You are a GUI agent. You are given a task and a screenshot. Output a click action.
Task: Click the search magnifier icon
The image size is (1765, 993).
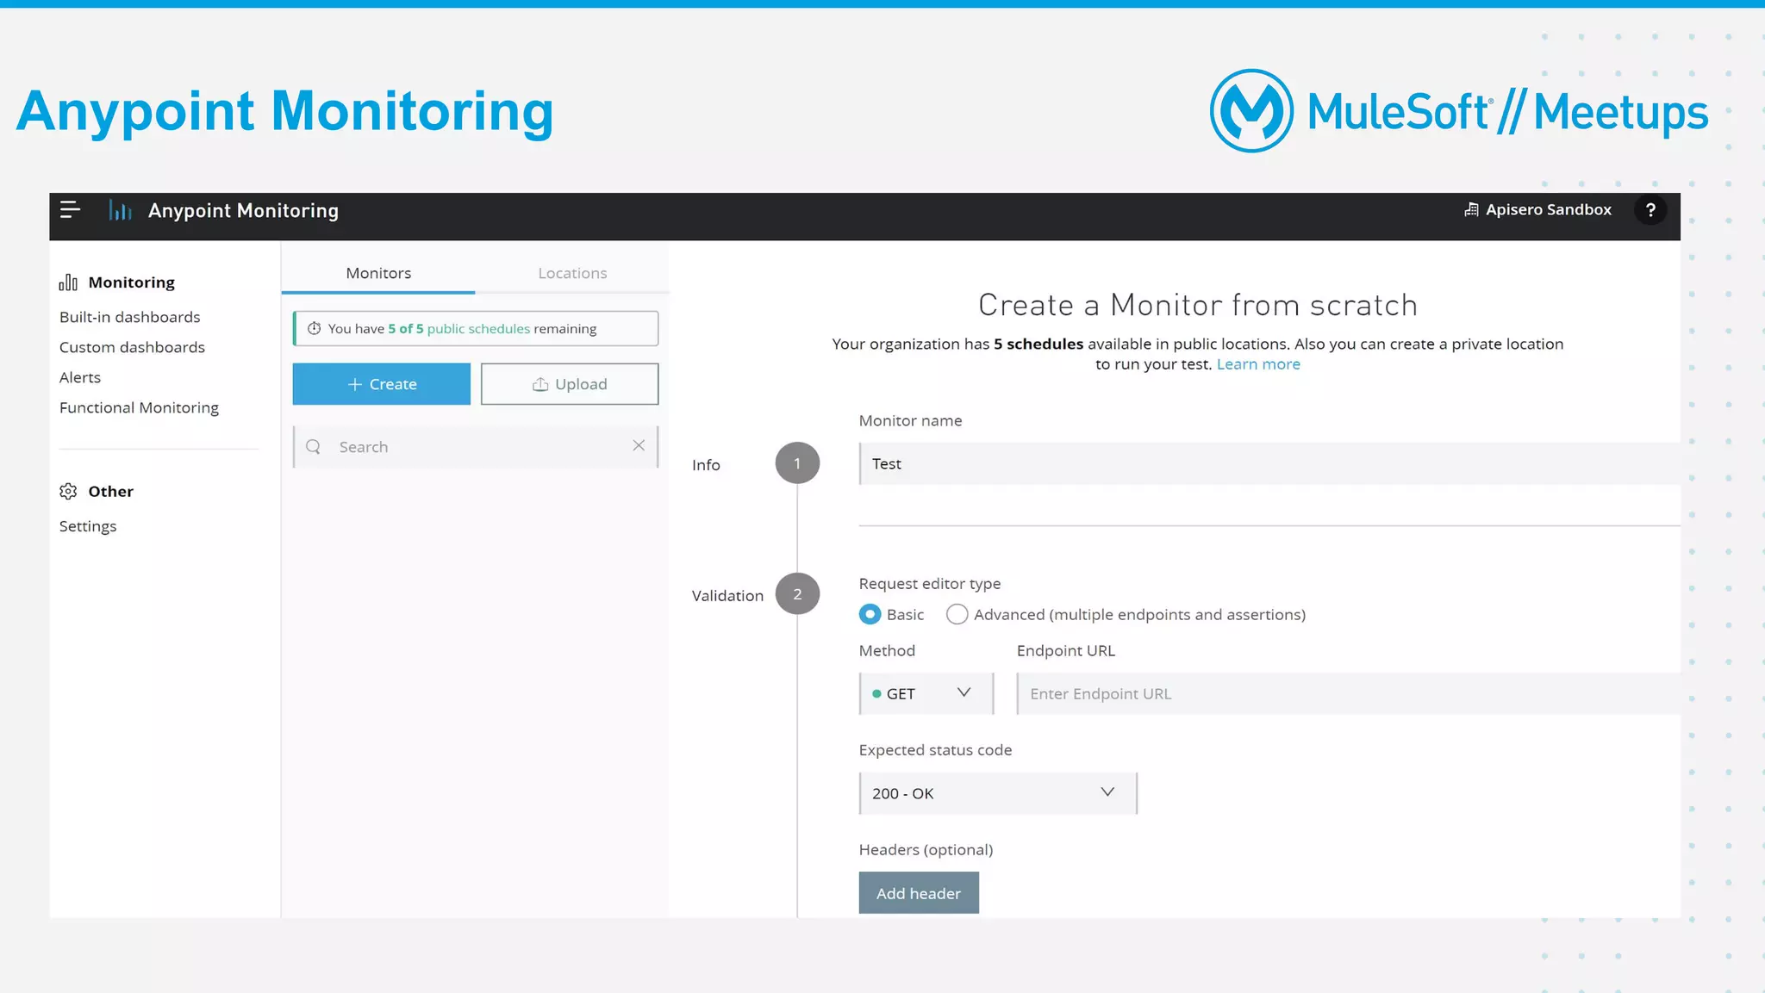pos(314,447)
